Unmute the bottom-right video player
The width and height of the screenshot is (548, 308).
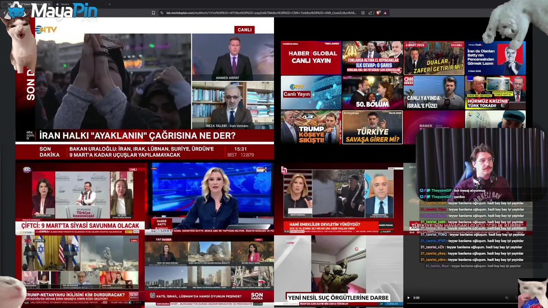coord(507,298)
